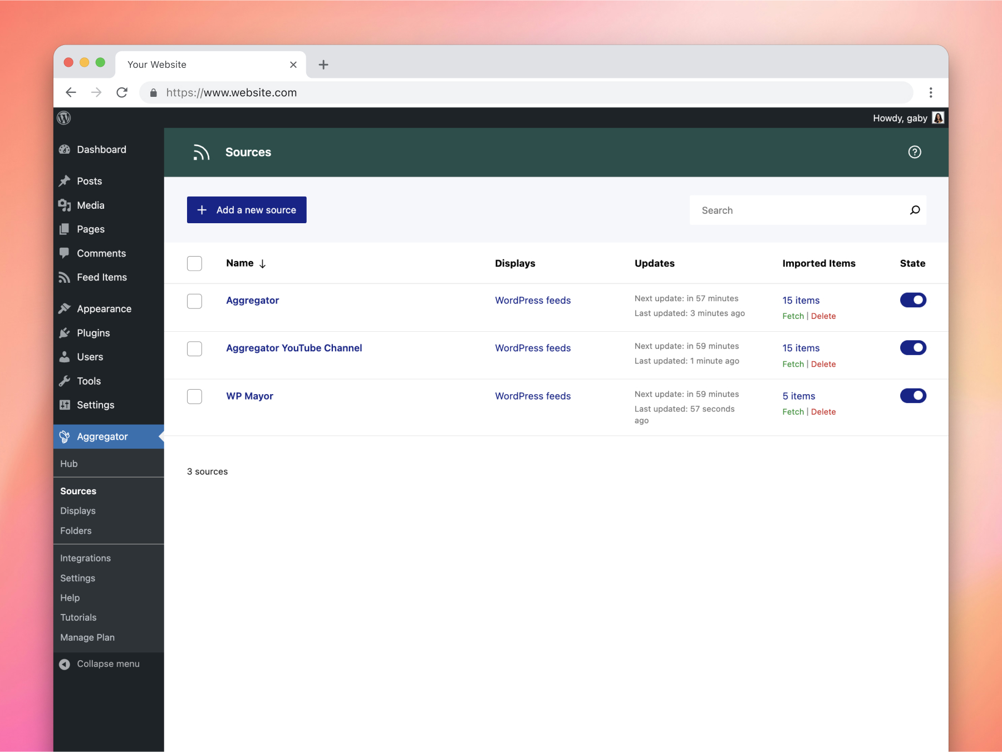Go back with the browser arrow
Image resolution: width=1002 pixels, height=752 pixels.
click(71, 92)
